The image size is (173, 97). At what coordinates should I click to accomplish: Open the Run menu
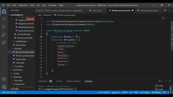(44, 5)
